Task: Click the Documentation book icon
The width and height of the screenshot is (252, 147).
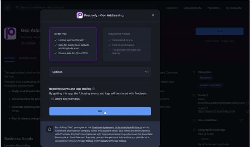Action: [x=194, y=120]
